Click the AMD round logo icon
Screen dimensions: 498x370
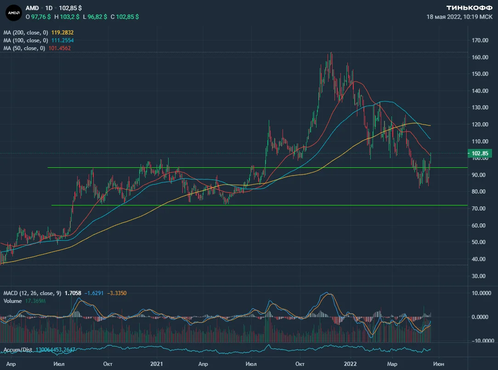[x=14, y=13]
